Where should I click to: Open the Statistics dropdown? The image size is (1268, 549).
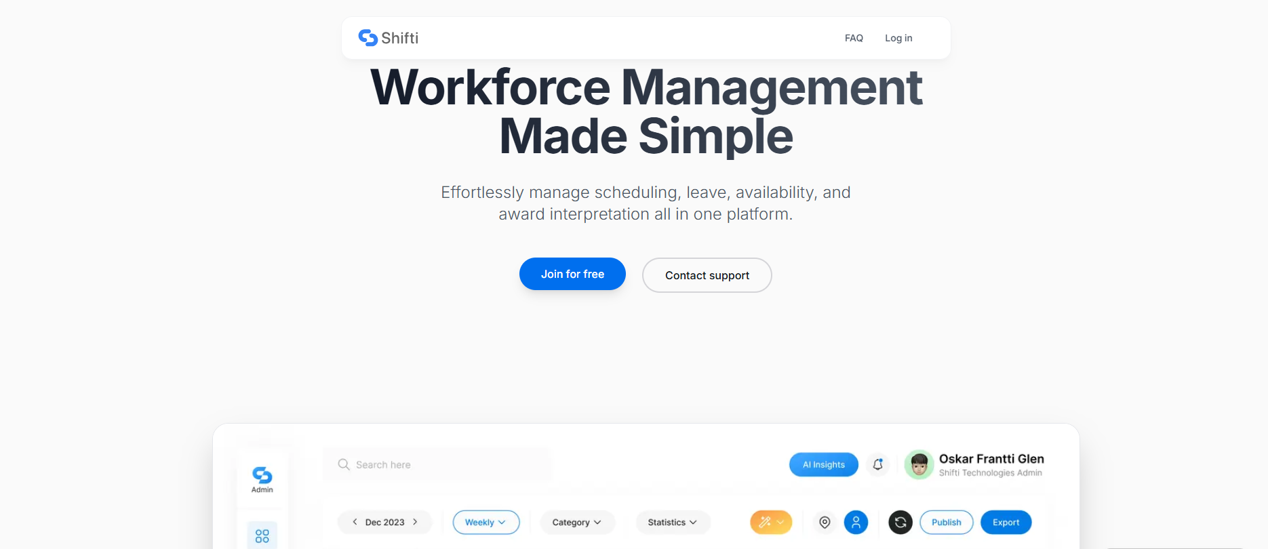point(673,522)
